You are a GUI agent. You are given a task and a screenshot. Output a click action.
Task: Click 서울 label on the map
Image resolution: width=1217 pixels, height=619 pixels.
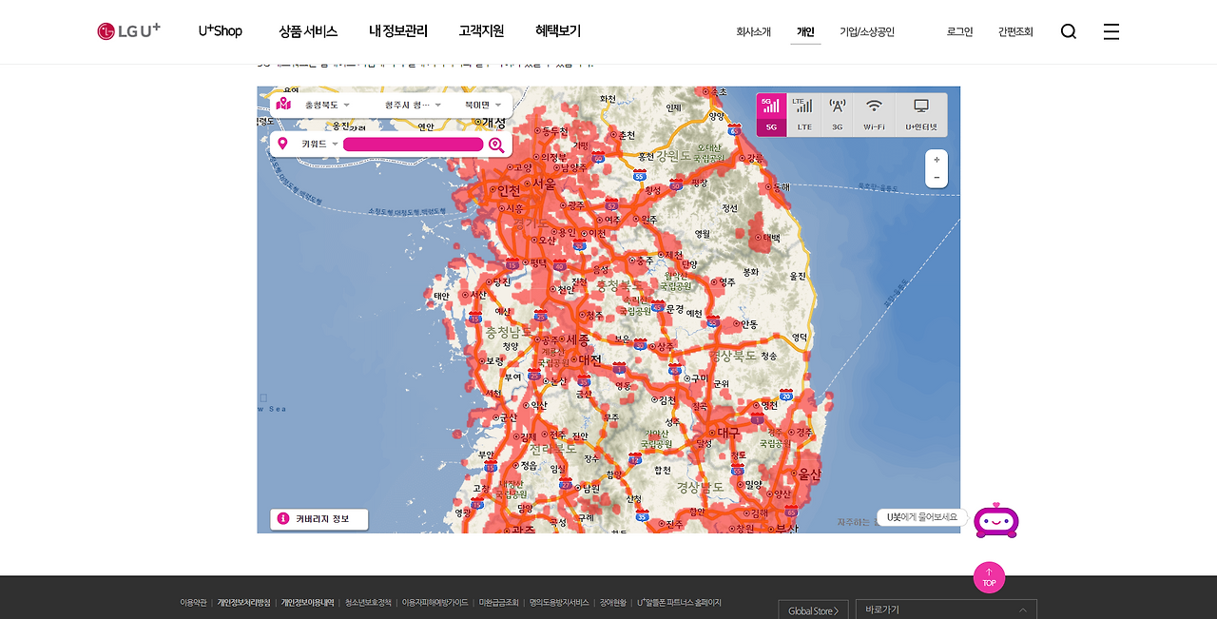(544, 184)
